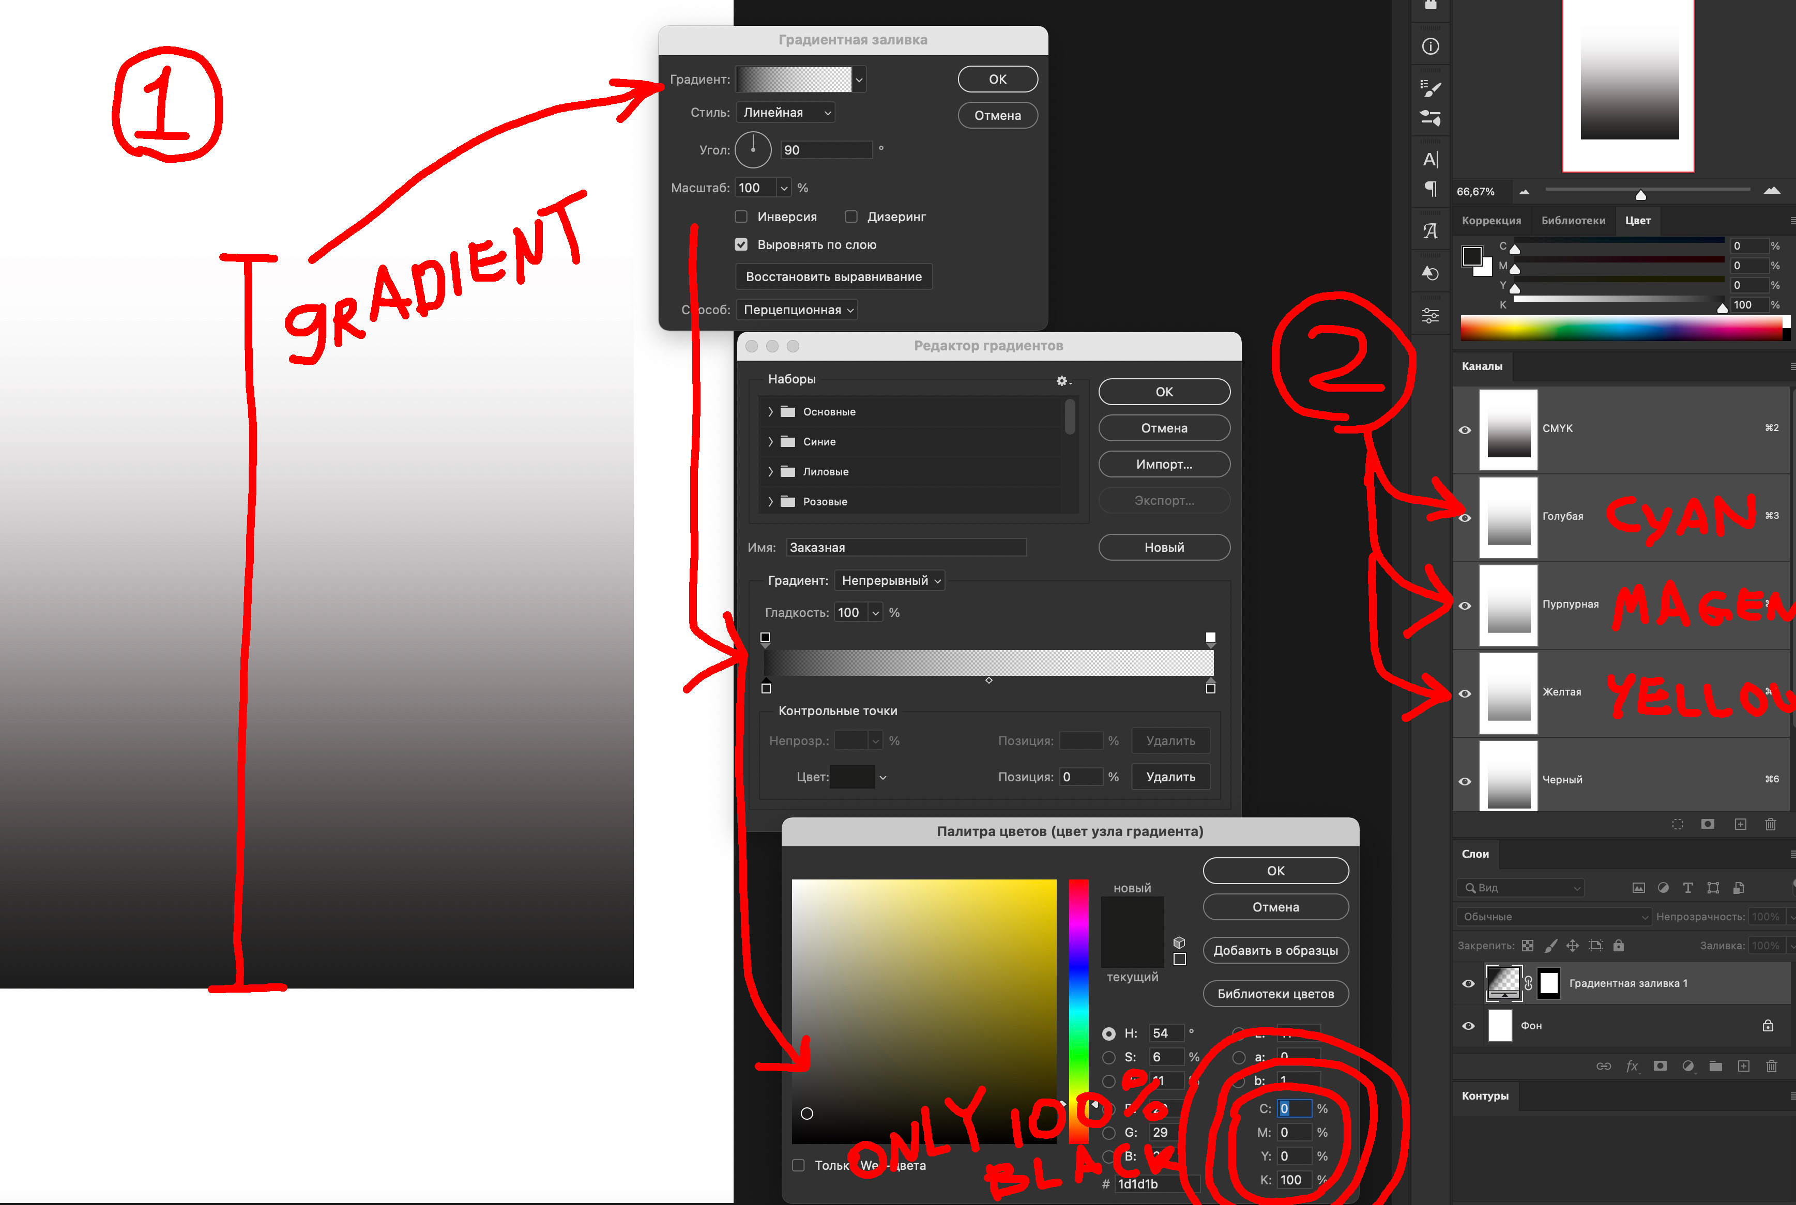Open the Способ Перцепционная dropdown
The width and height of the screenshot is (1796, 1205).
tap(797, 310)
